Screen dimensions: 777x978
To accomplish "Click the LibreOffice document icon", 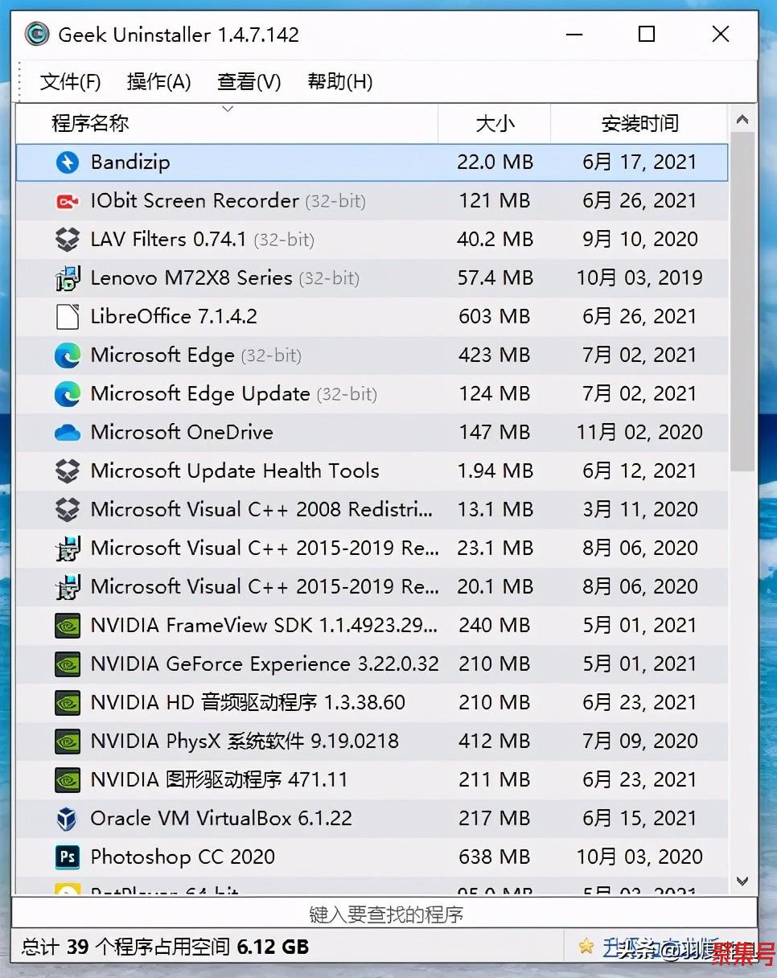I will [68, 317].
